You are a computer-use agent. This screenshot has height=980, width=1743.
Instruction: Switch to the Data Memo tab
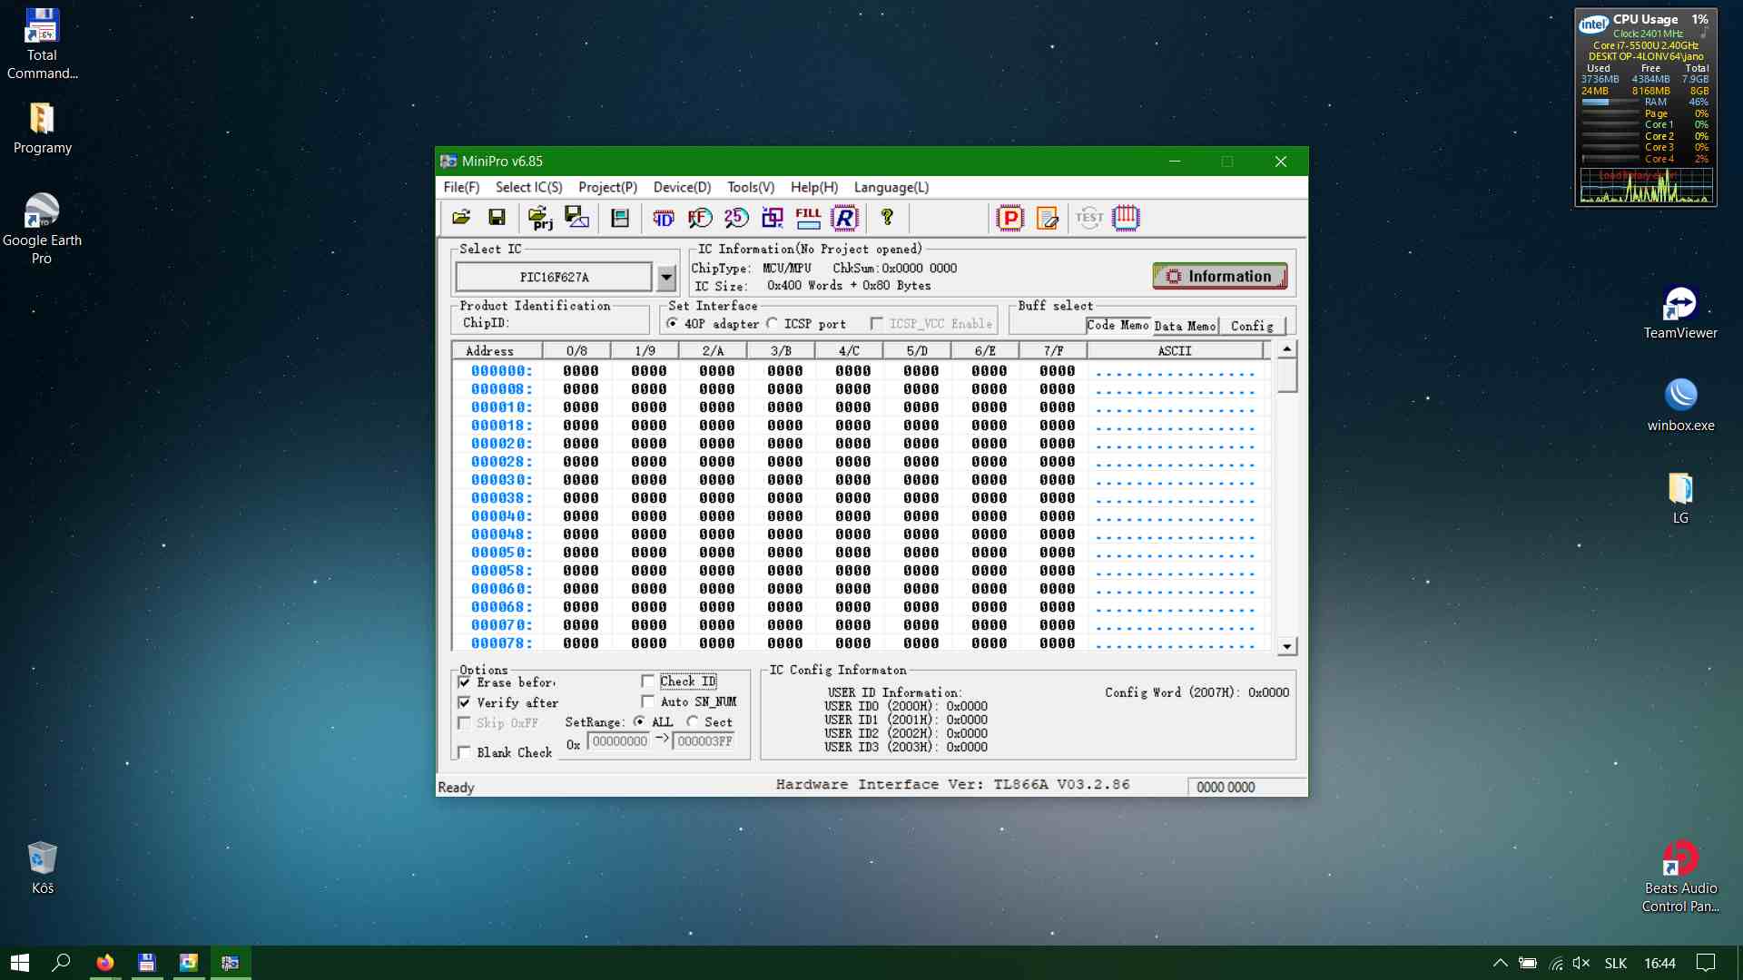pos(1185,326)
